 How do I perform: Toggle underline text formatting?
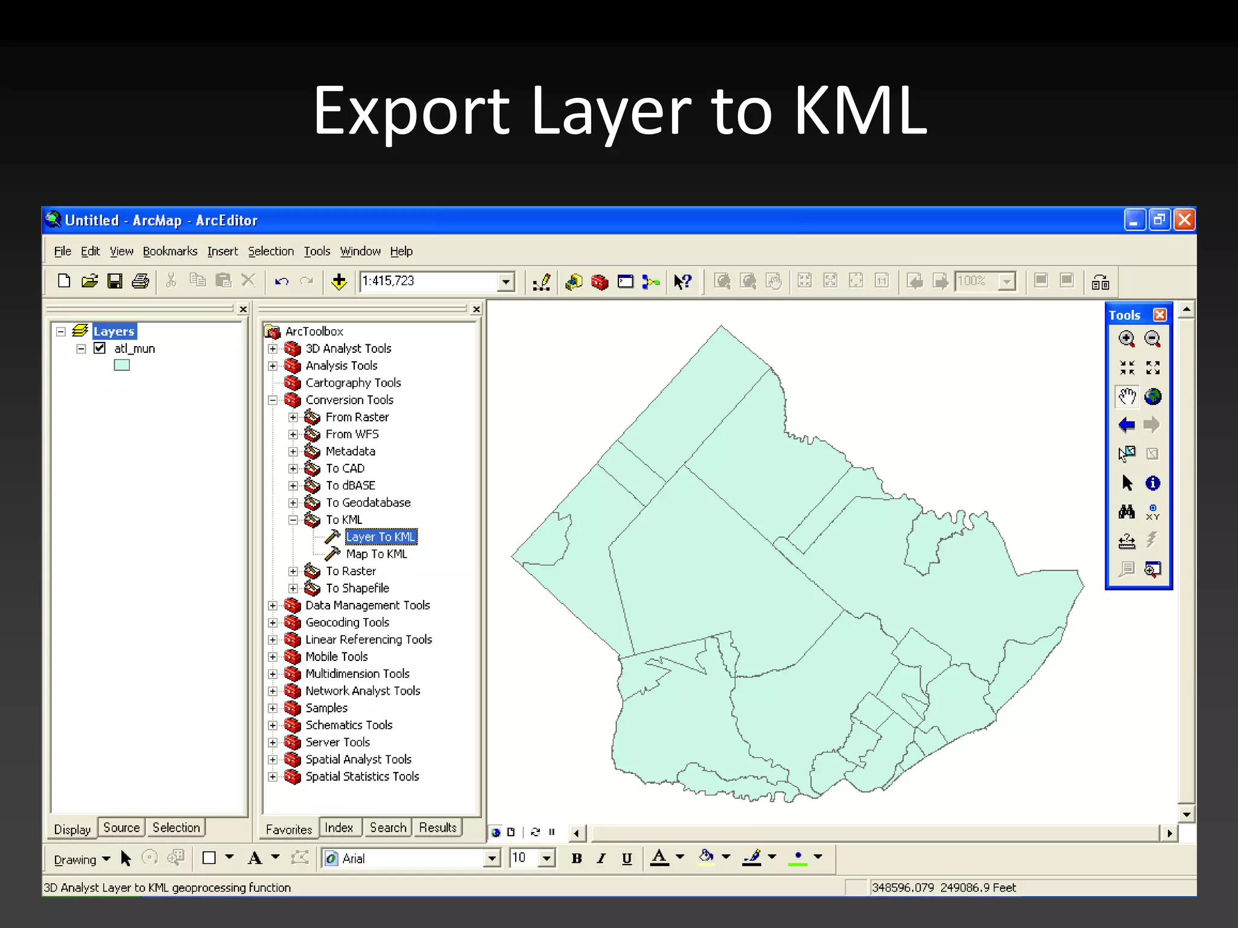(x=627, y=859)
